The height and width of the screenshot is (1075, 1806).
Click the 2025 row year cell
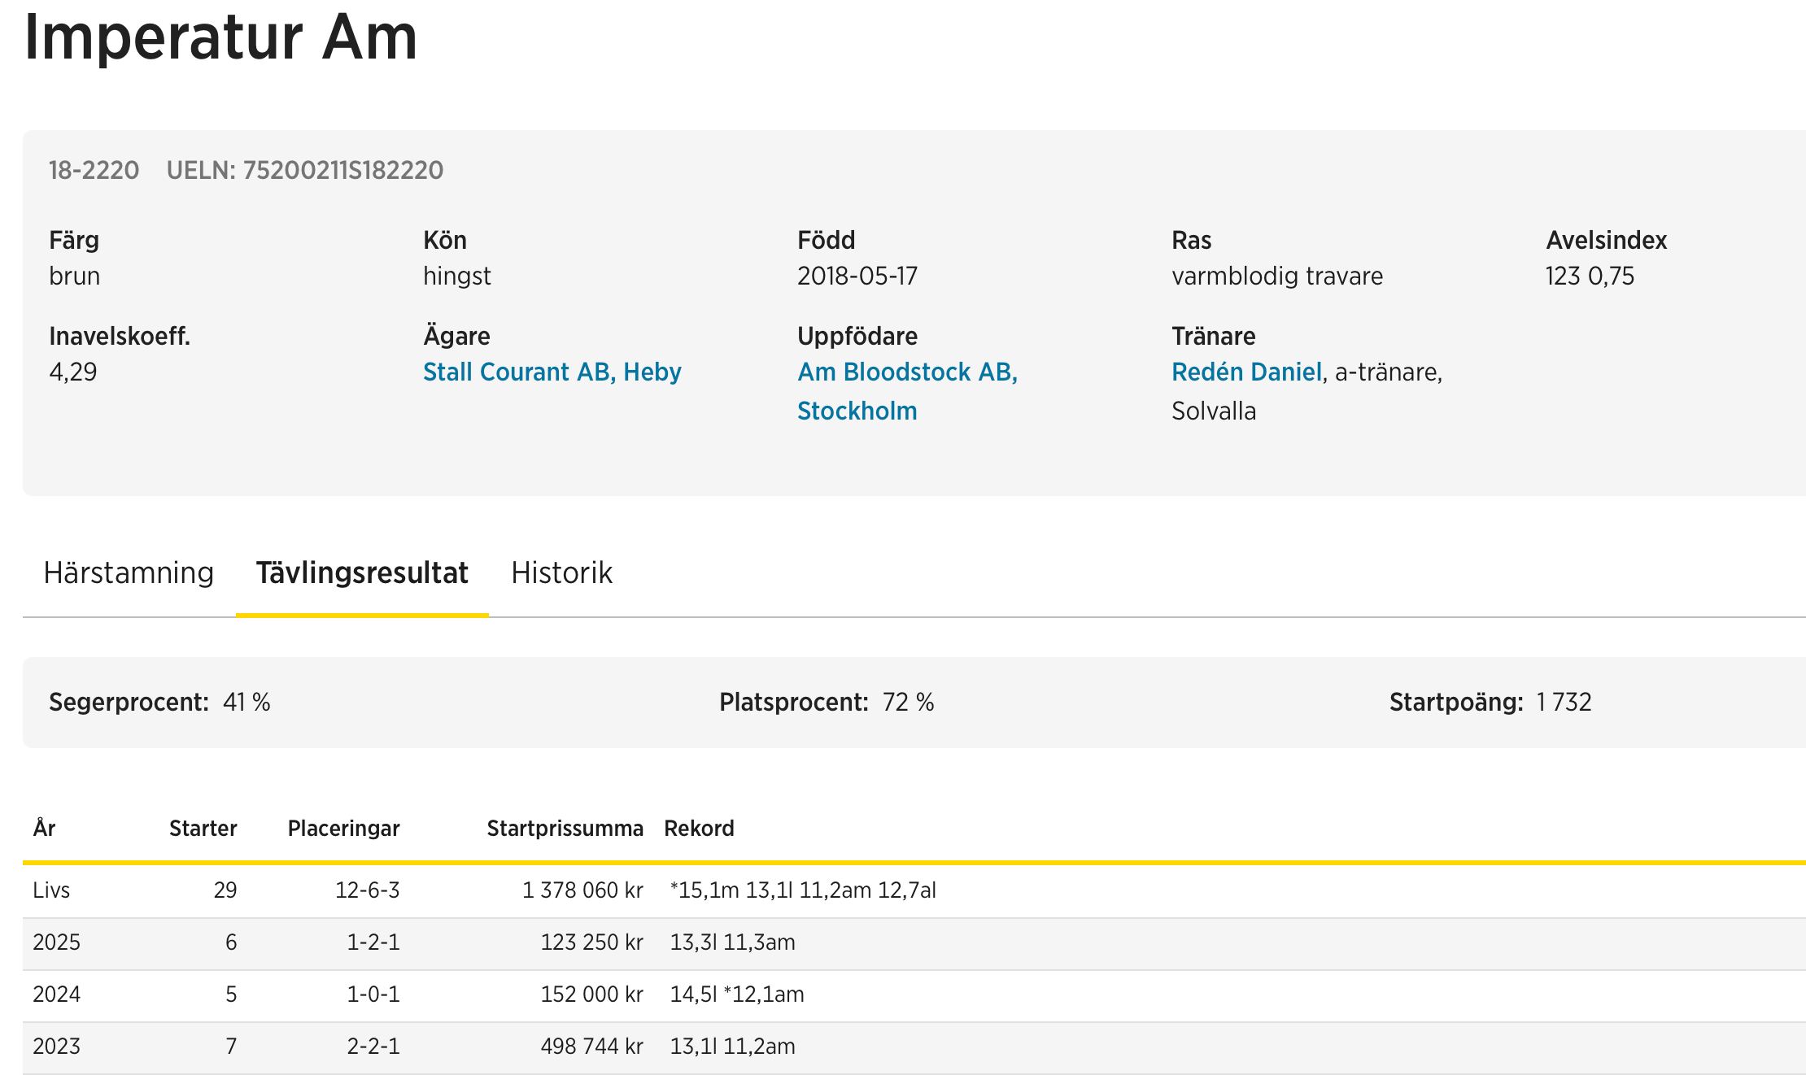[x=56, y=942]
